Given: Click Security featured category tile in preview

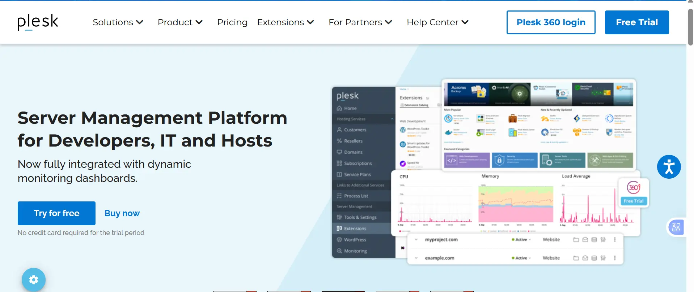Looking at the screenshot, I should tap(515, 160).
